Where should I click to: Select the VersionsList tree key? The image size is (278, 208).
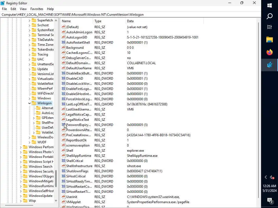[45, 74]
